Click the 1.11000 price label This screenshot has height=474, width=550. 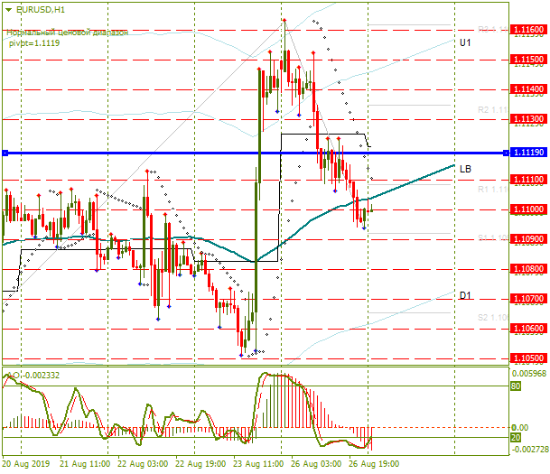[x=528, y=209]
